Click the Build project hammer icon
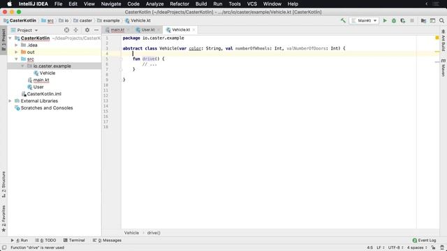Viewport: 447px width, 251px height. (343, 20)
